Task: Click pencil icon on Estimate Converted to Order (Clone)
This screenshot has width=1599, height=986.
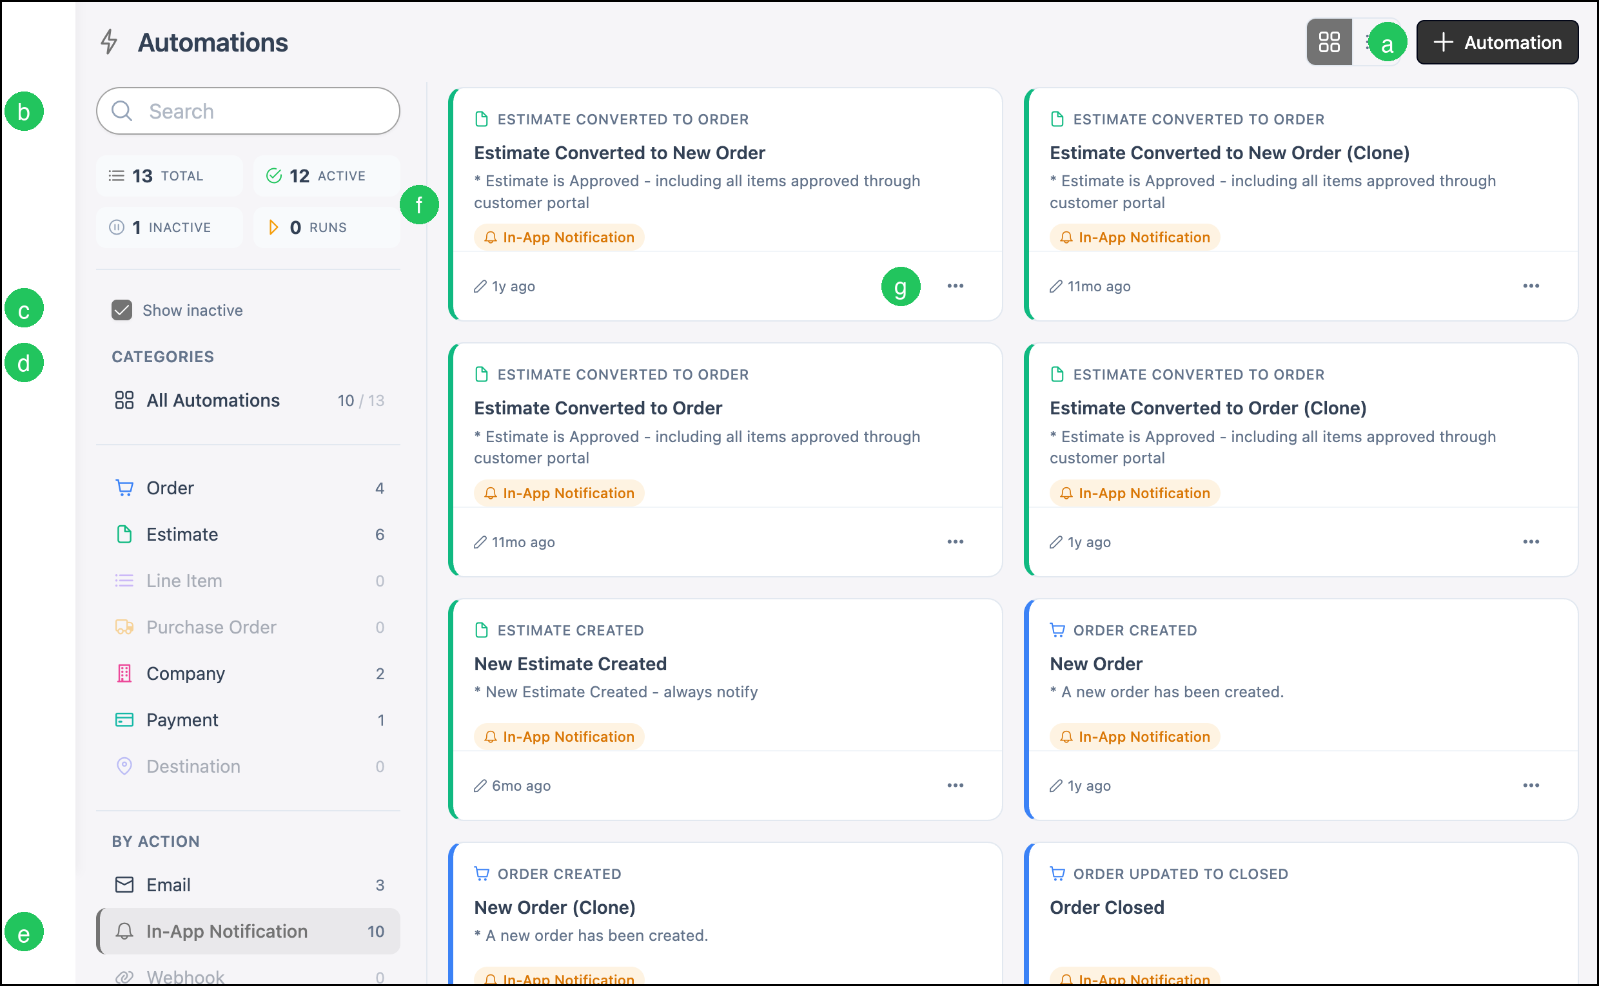Action: [1055, 542]
